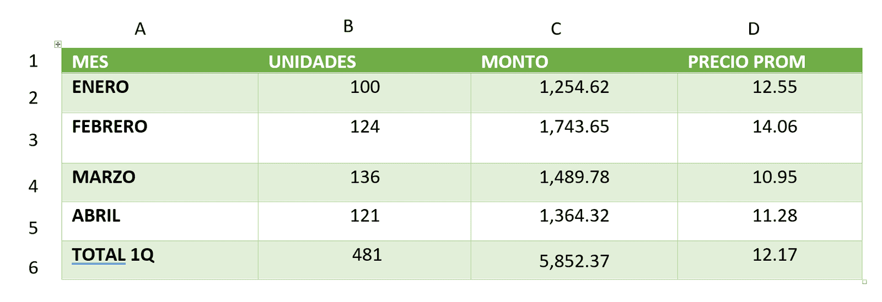Viewport: 882px width, 302px height.
Task: Click the ENERO cell
Action: pyautogui.click(x=160, y=93)
